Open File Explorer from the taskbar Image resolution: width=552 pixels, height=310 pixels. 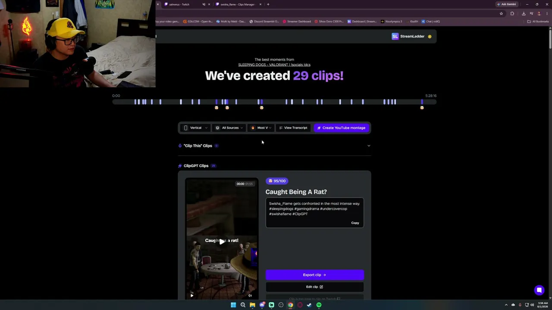click(x=252, y=305)
